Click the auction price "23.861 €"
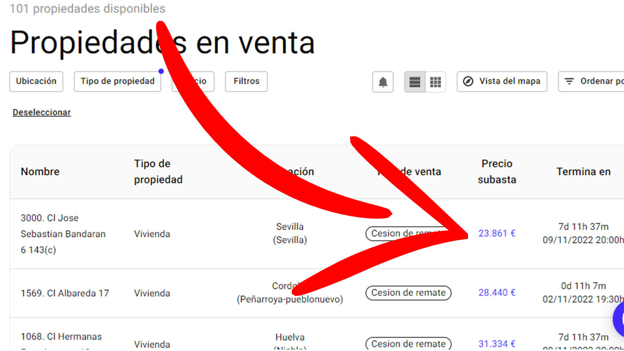 (496, 233)
